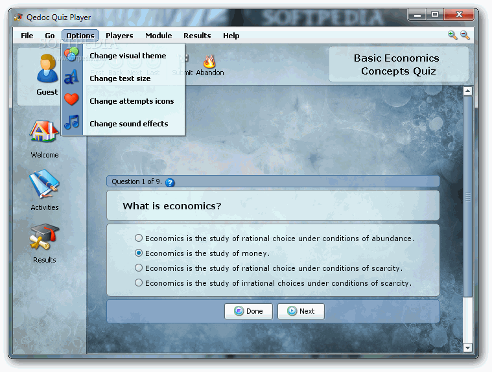The width and height of the screenshot is (492, 372).
Task: Click the zoom out magnifier icon
Action: point(465,35)
